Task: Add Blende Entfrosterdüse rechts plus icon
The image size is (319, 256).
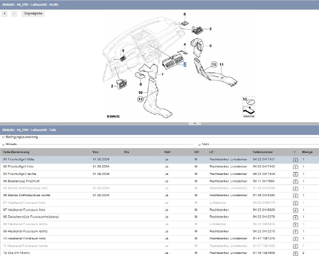Action: point(295,196)
